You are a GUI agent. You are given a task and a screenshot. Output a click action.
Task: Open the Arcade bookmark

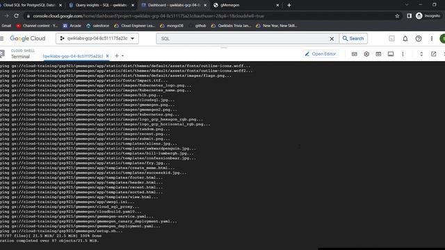[x=72, y=26]
